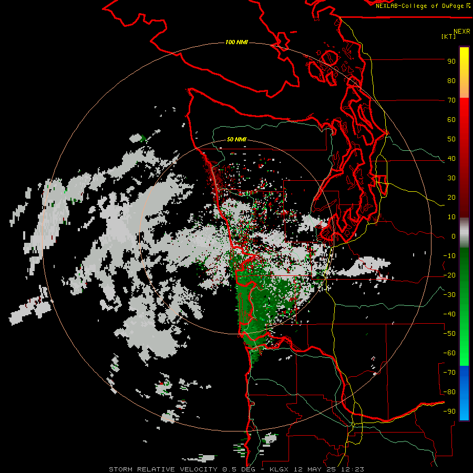Click the bright red segment of color bar
The width and height of the screenshot is (473, 473).
[x=464, y=158]
